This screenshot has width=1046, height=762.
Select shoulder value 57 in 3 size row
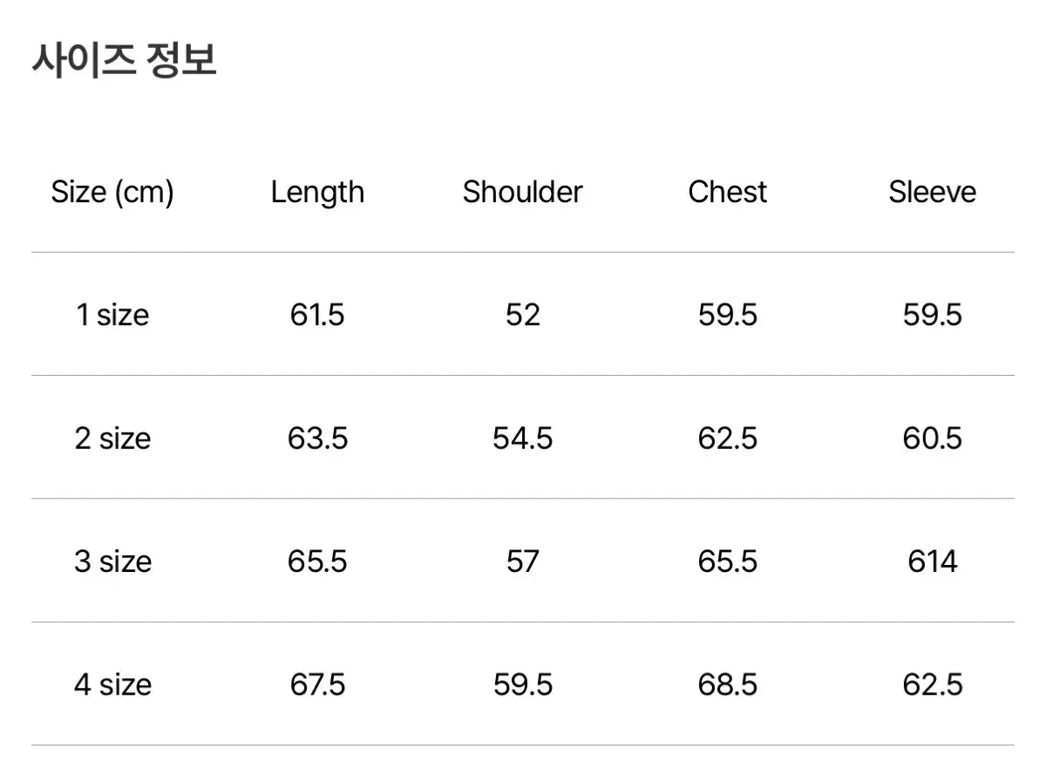click(522, 561)
